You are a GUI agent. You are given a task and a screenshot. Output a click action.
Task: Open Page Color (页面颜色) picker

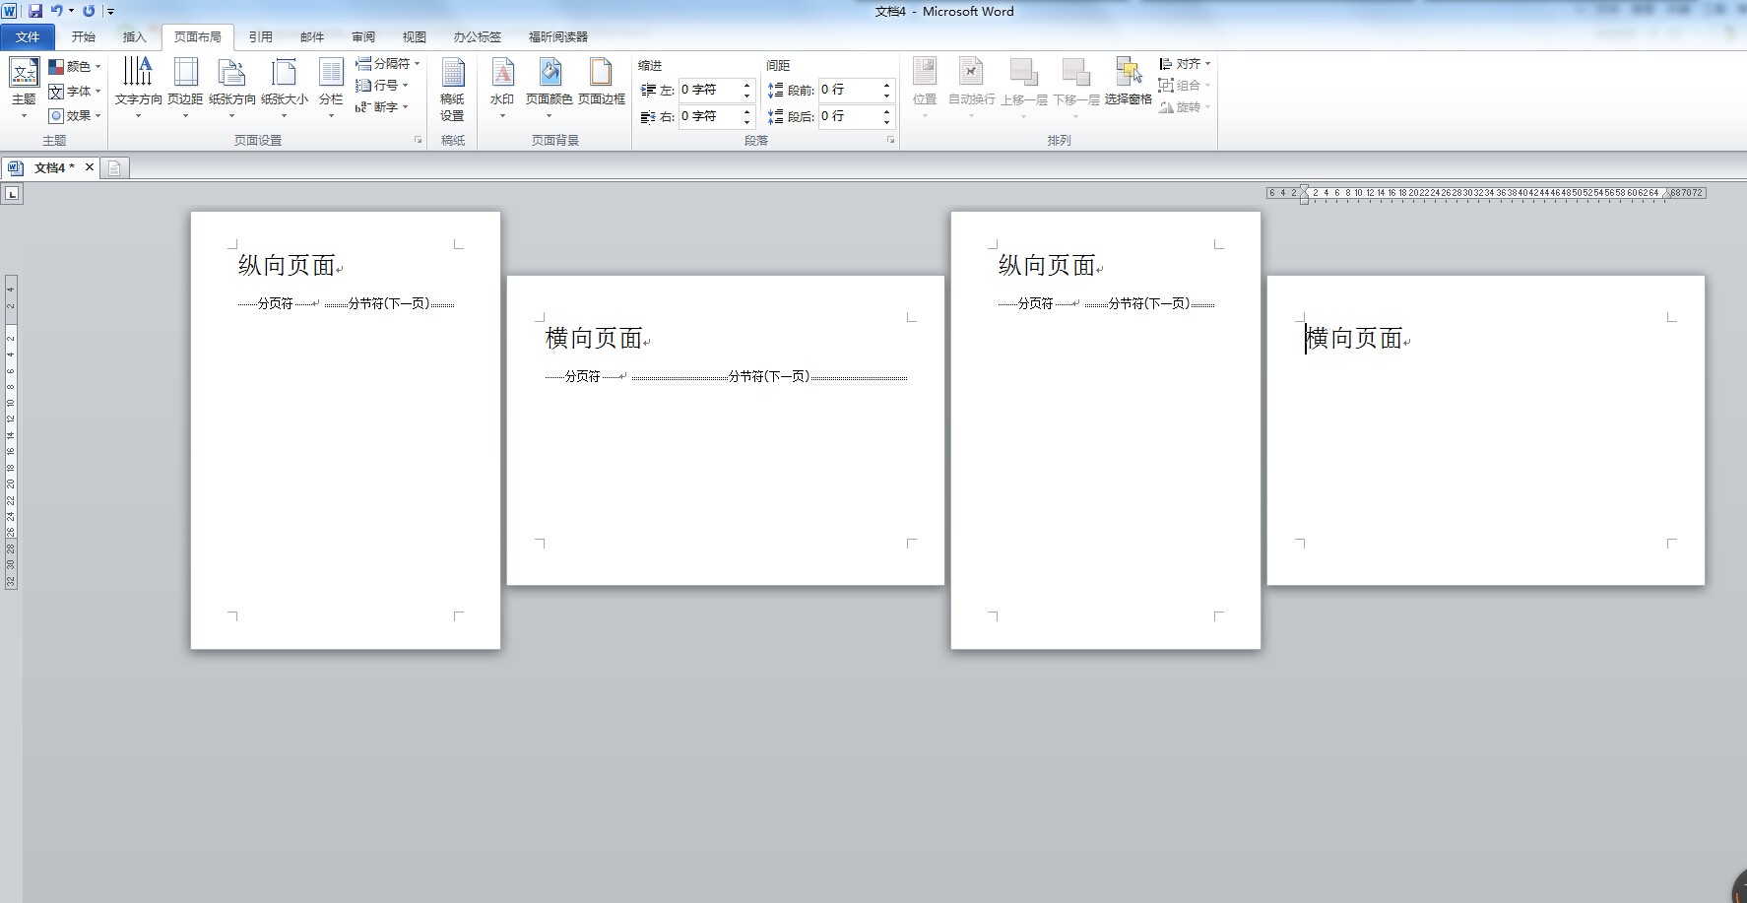point(549,87)
